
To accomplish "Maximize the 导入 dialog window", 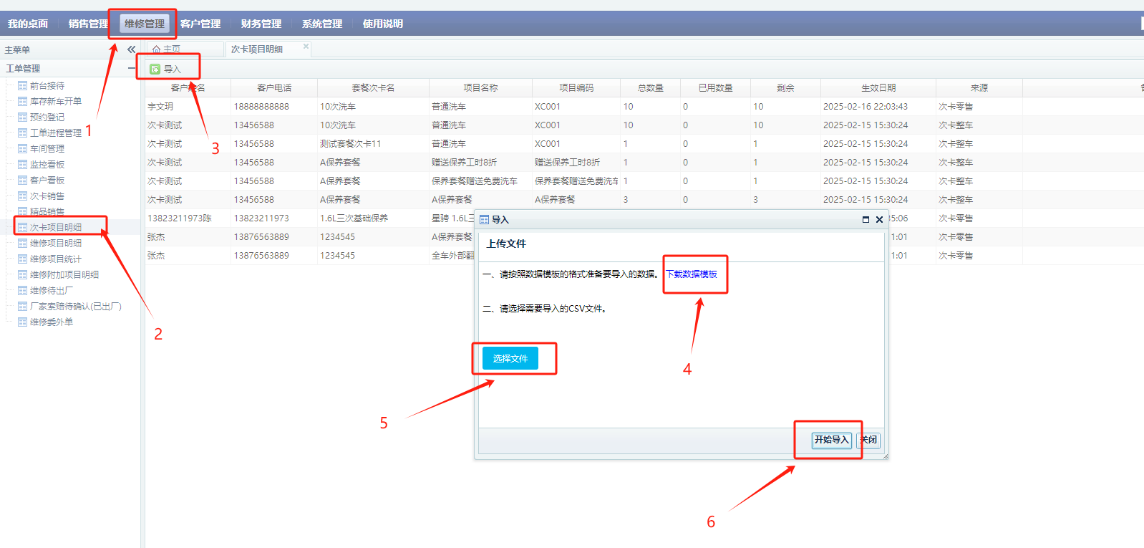I will [x=866, y=220].
